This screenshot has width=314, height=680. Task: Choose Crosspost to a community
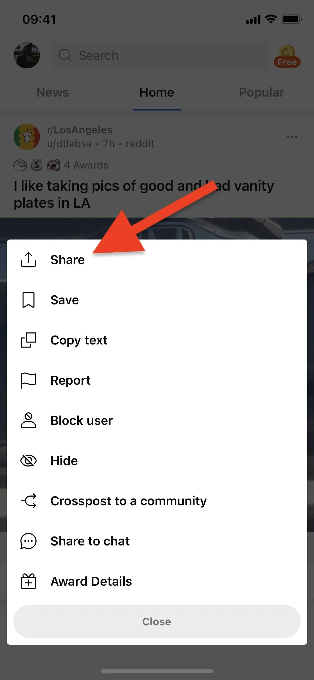click(157, 501)
